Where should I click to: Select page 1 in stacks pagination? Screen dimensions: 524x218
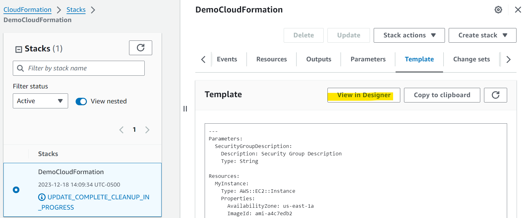coord(134,130)
